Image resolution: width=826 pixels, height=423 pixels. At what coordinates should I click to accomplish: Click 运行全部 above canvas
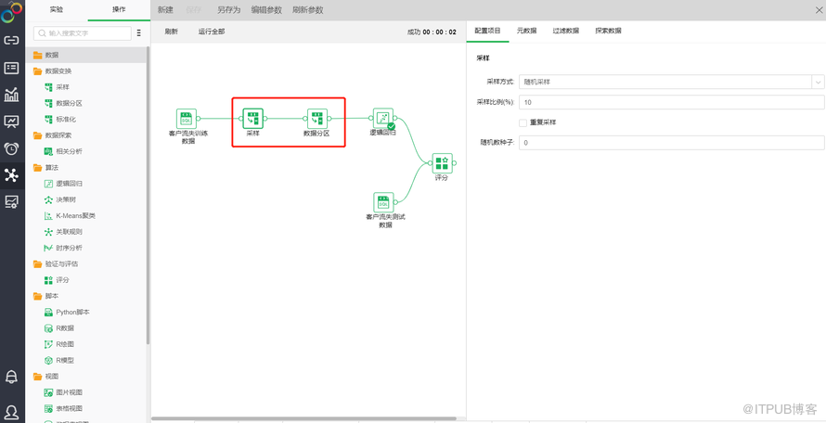click(212, 32)
